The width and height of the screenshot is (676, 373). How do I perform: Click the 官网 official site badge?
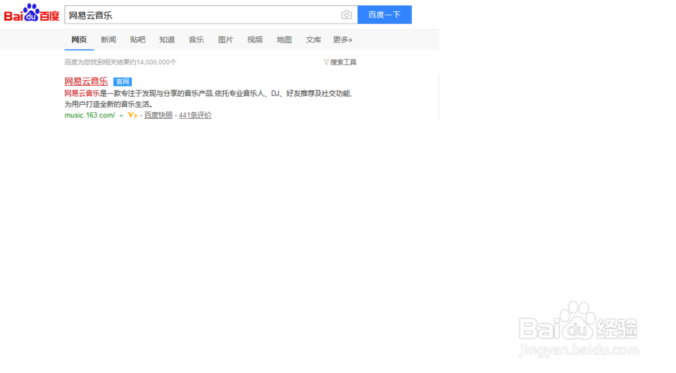tap(122, 82)
